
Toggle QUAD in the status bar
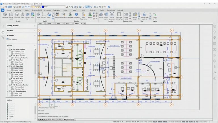point(191,122)
